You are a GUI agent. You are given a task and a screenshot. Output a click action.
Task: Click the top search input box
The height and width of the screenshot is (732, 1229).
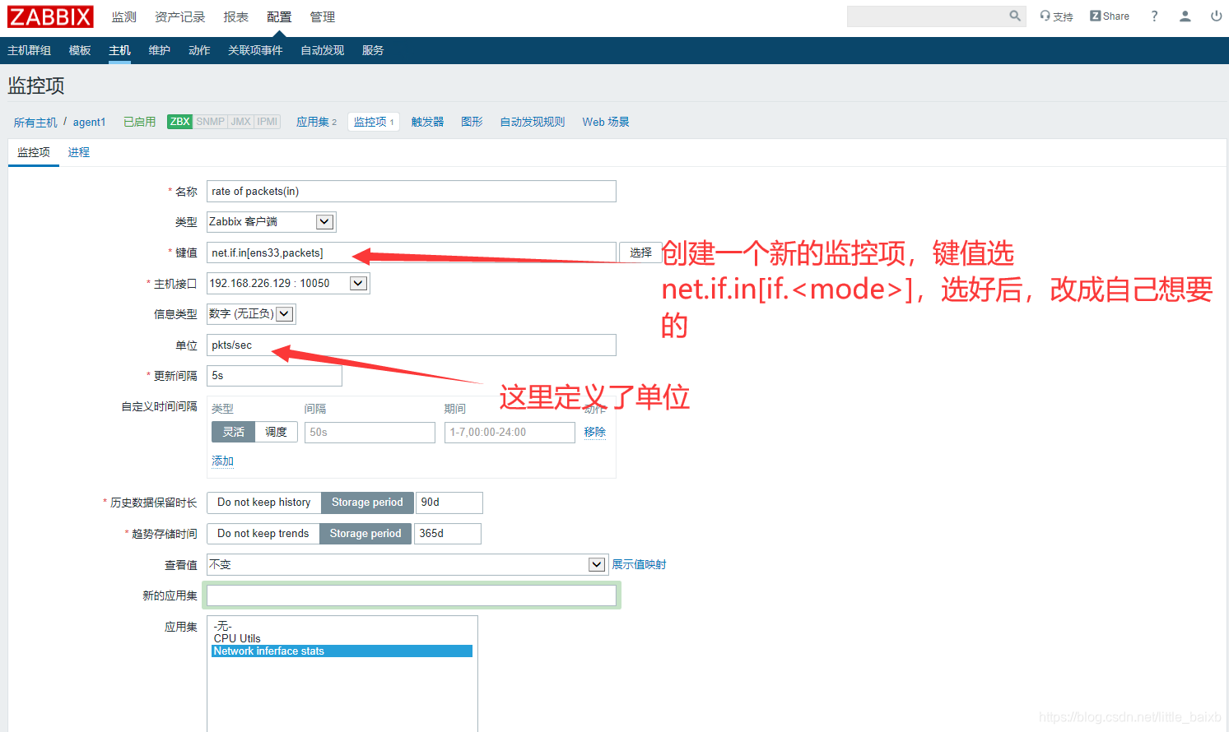[x=927, y=16]
